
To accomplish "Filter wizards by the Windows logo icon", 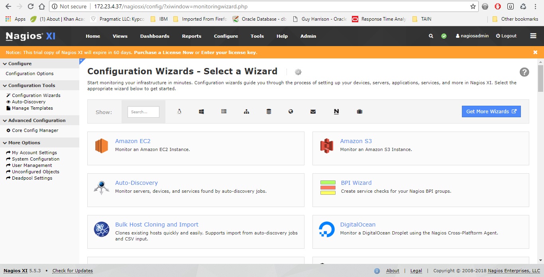I will (202, 112).
